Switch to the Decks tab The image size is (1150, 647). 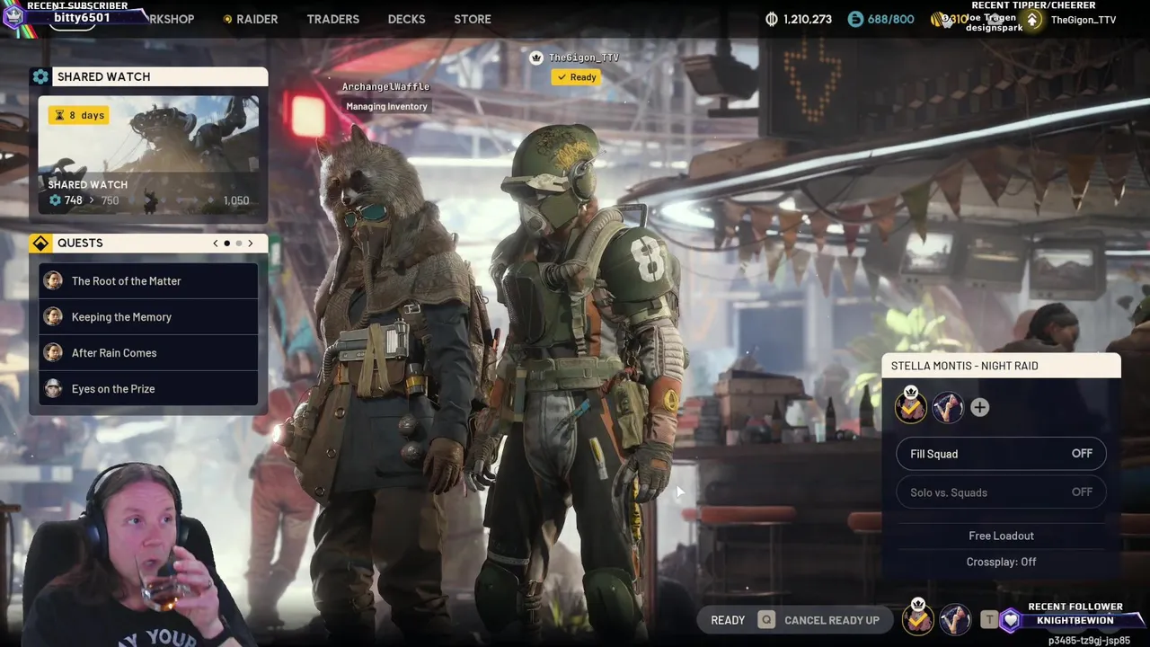click(406, 19)
